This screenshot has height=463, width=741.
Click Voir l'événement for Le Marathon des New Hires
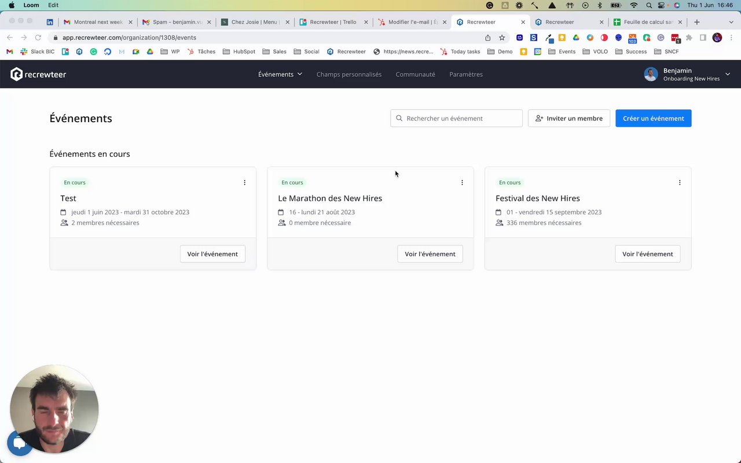click(430, 253)
